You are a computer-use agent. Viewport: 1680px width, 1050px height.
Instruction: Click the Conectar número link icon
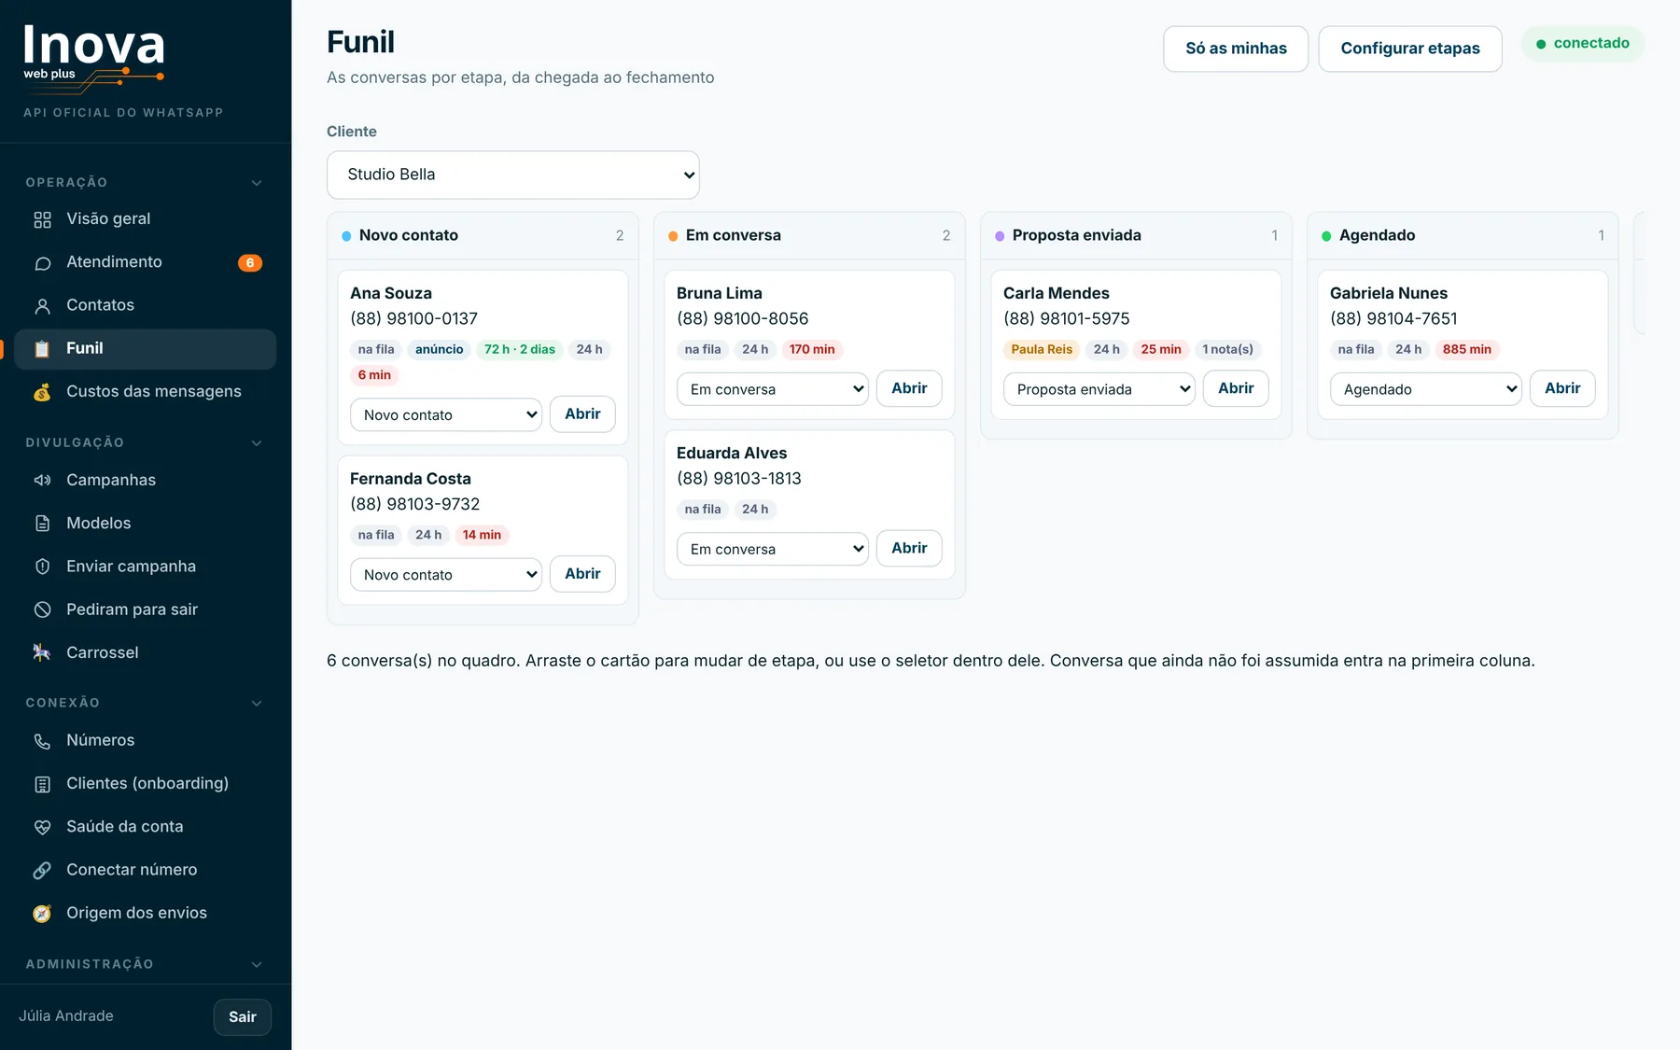pos(42,871)
